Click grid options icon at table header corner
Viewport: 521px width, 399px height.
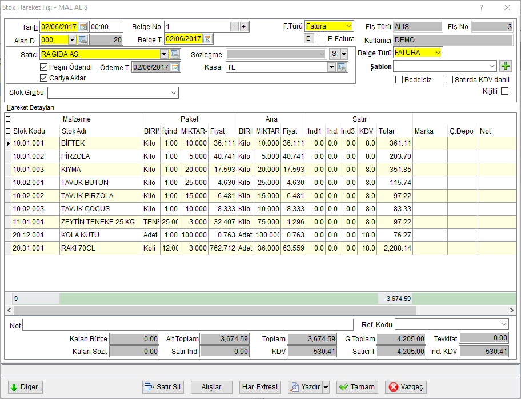pyautogui.click(x=8, y=119)
